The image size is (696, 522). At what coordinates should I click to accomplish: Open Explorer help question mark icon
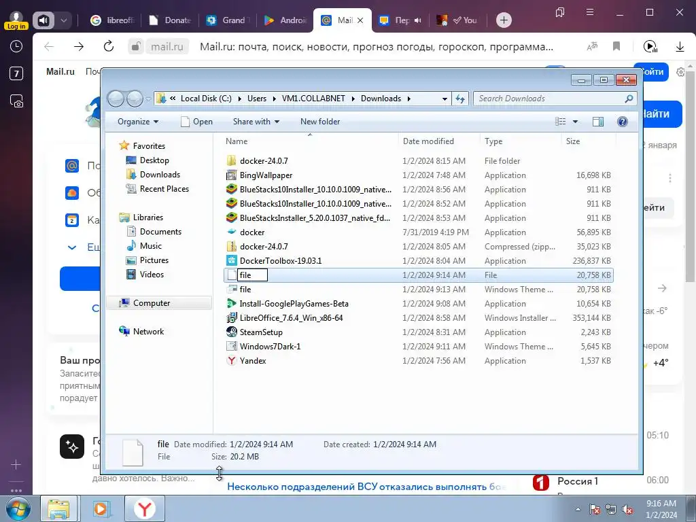click(623, 122)
